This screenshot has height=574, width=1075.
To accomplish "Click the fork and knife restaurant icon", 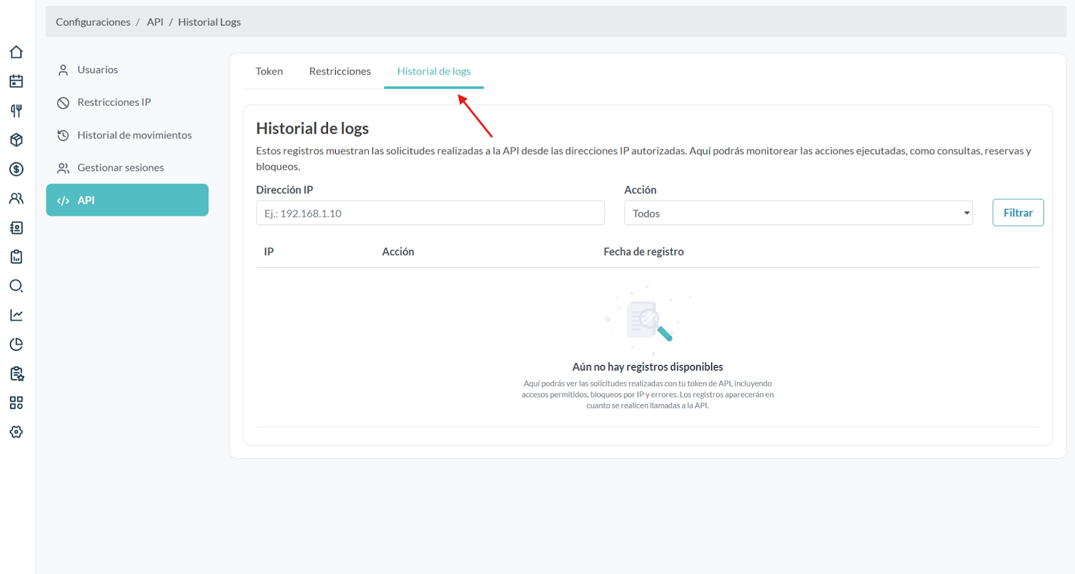I will click(17, 111).
